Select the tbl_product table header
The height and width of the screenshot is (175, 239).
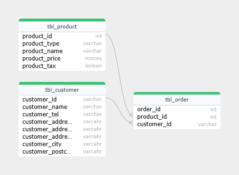point(62,27)
